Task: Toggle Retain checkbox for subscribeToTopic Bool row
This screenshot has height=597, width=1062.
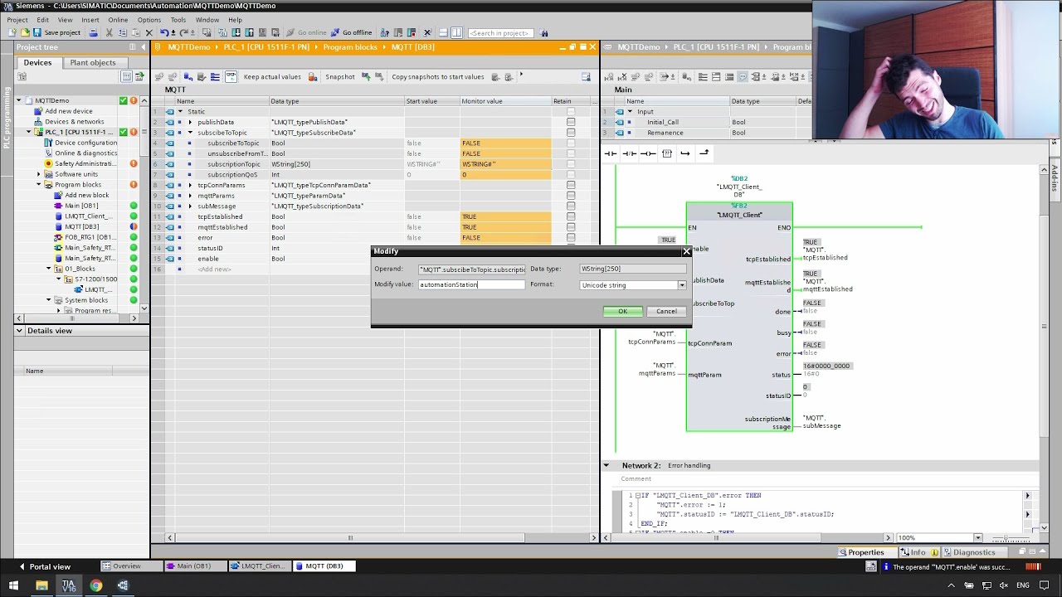Action: pyautogui.click(x=571, y=143)
